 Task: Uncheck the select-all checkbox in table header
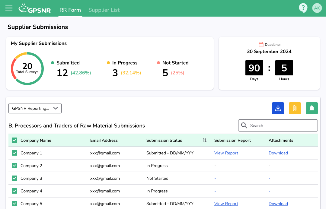[14, 140]
